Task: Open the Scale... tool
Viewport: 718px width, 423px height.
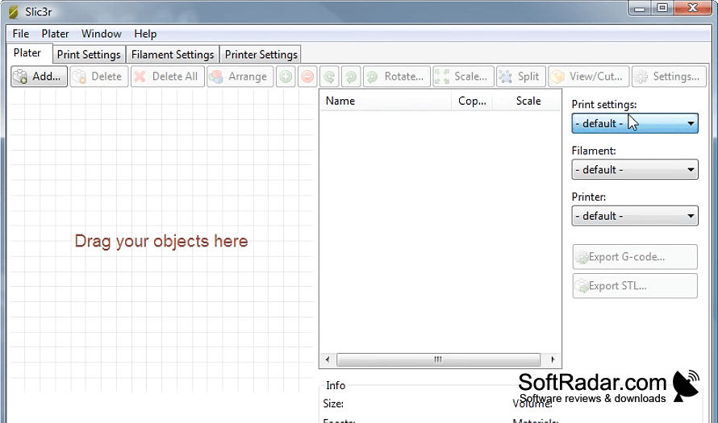Action: pyautogui.click(x=463, y=77)
